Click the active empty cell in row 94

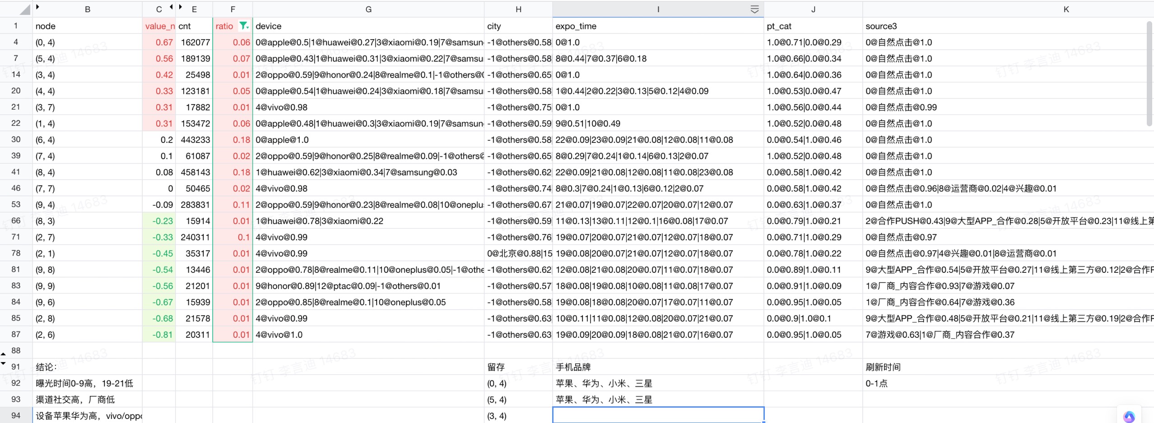coord(658,415)
